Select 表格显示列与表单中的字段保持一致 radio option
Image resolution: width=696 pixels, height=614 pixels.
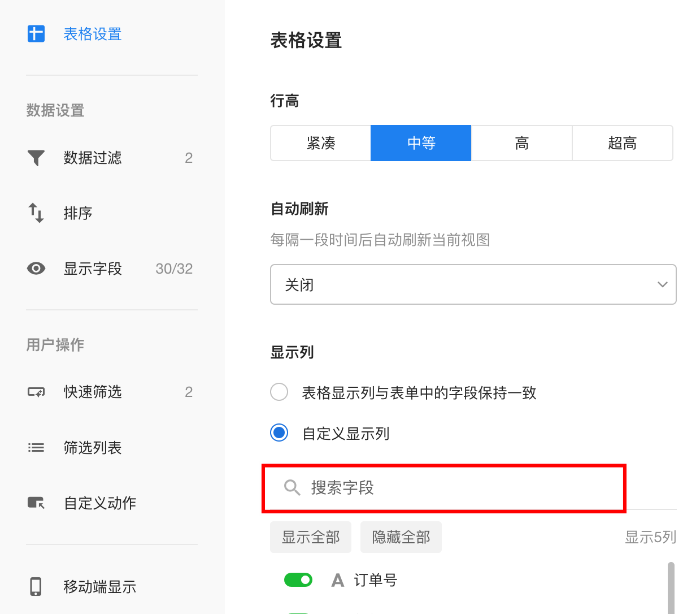pyautogui.click(x=279, y=392)
